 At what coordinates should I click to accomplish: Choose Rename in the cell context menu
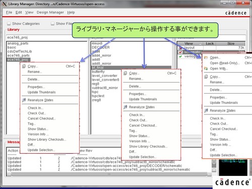[x=136, y=79]
